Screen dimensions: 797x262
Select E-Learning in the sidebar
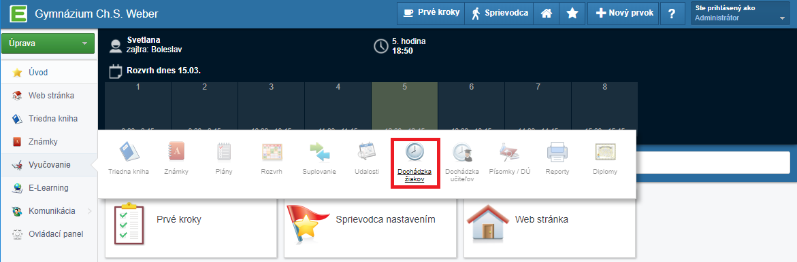(x=48, y=188)
